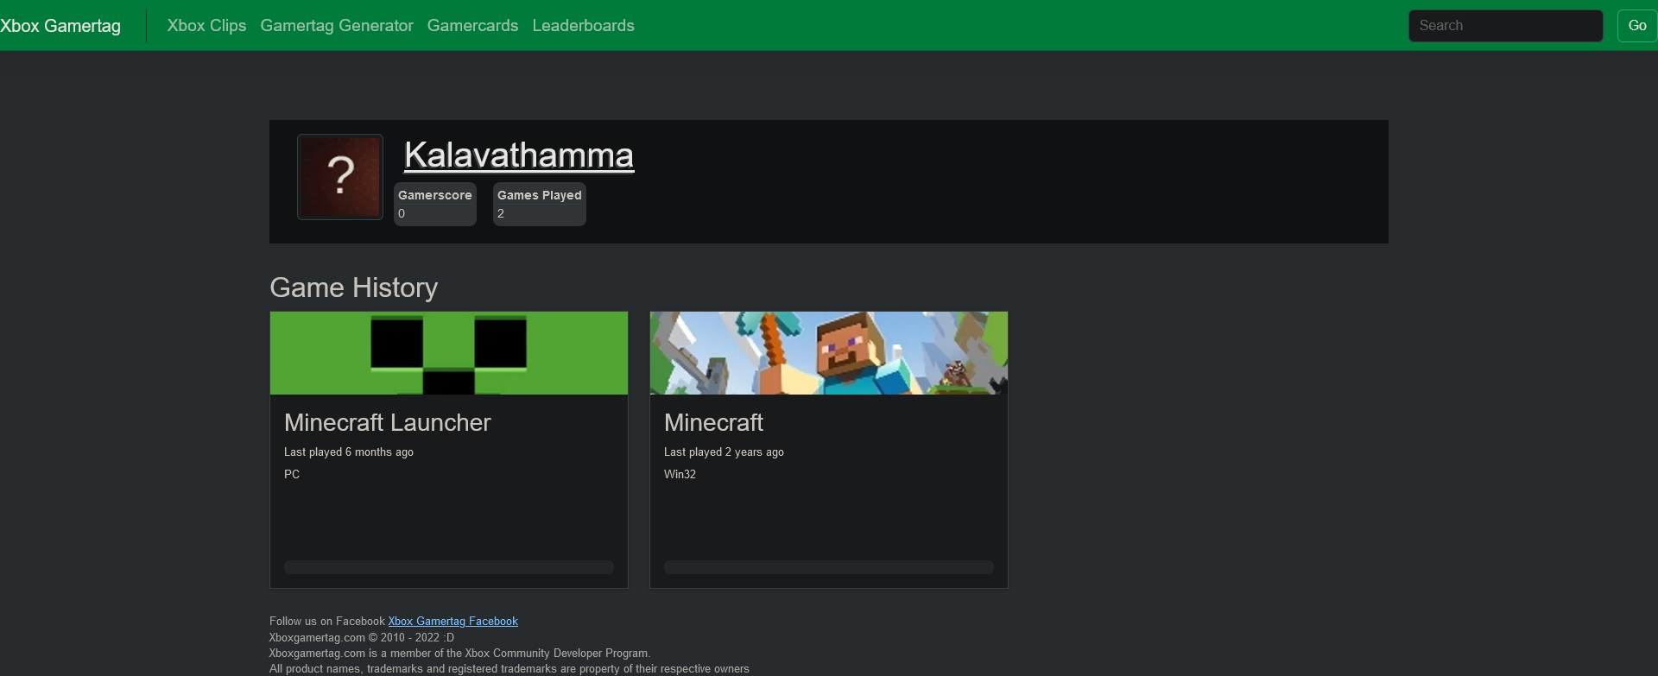Click the Xboxgamertag.com copyright 2010 - 2022 line
The height and width of the screenshot is (676, 1658).
[x=362, y=638]
